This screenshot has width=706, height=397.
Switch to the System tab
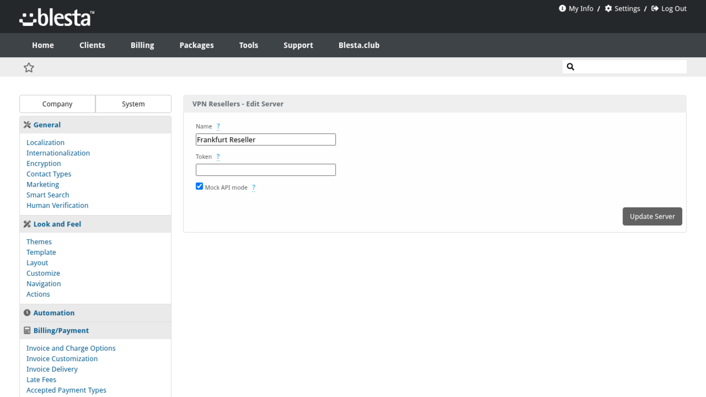[x=133, y=104]
